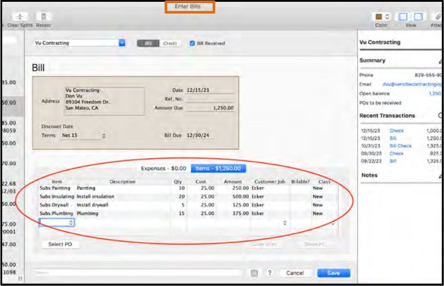Click the Cancel button
The image size is (444, 286).
[x=295, y=273]
